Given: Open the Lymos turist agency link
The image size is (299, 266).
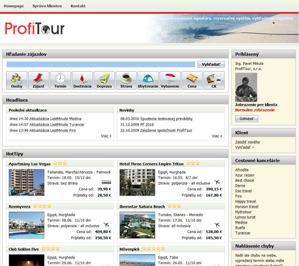Looking at the screenshot, I should click(x=245, y=217).
